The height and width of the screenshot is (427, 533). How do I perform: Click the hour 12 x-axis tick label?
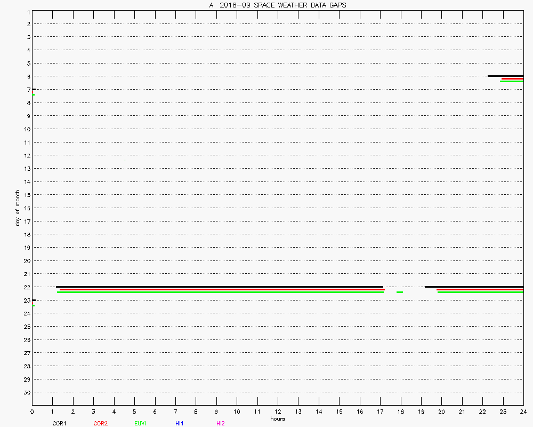(x=278, y=412)
